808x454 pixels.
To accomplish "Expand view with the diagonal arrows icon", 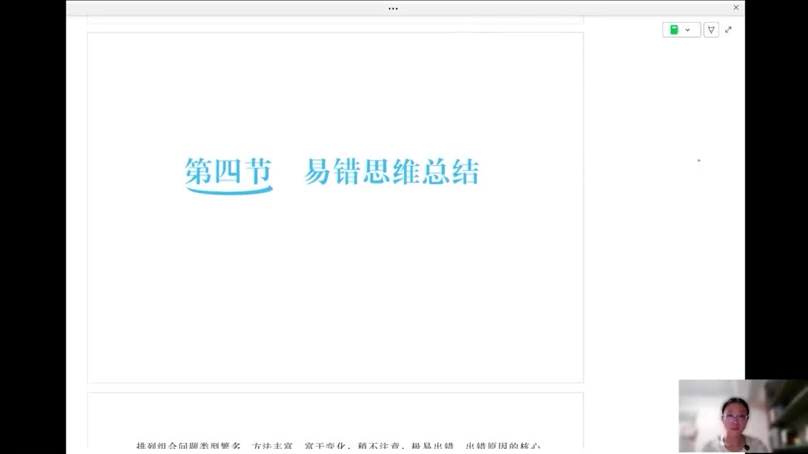I will 728,30.
